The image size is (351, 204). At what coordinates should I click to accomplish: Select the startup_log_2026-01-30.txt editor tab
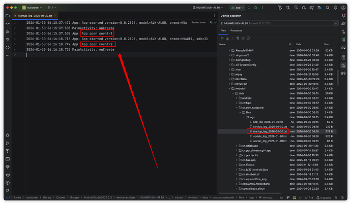coord(35,16)
